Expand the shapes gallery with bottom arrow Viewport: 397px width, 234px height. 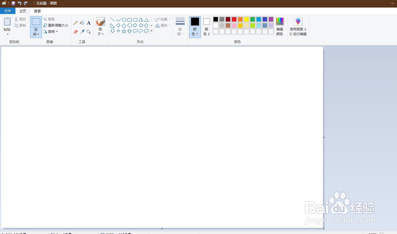152,31
